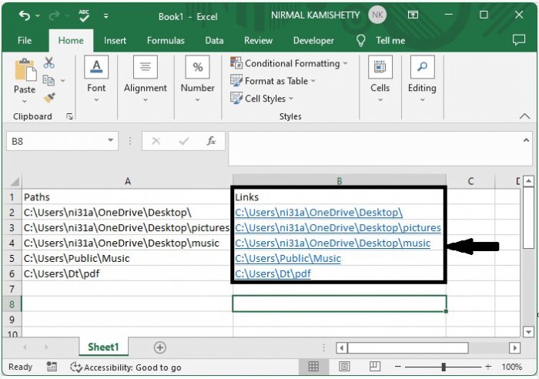The image size is (539, 379).
Task: Open Cell Styles dropdown
Action: pos(262,99)
